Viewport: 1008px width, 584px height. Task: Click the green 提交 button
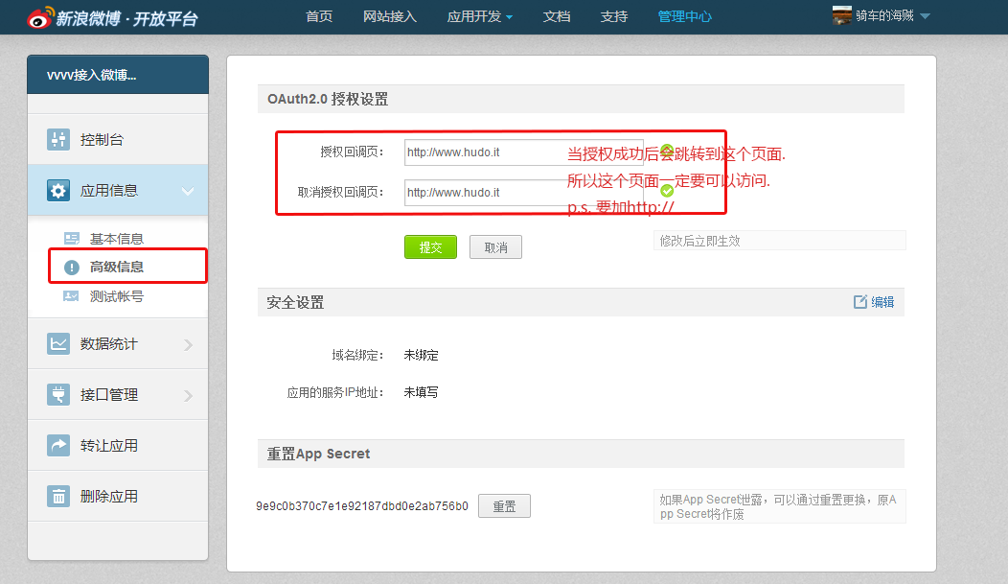[x=431, y=247]
